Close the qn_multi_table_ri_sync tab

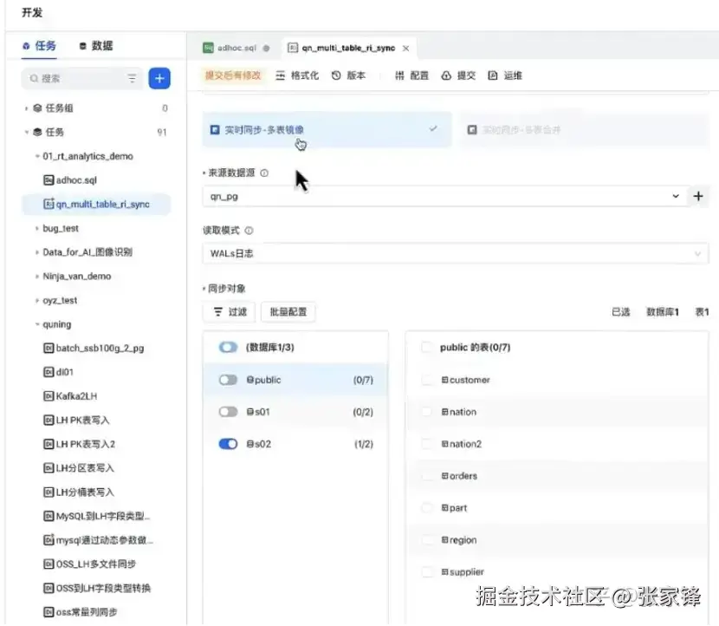[x=405, y=49]
